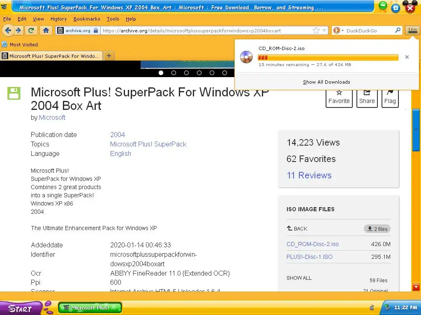The image size is (421, 315).
Task: Go BACK in ISO image files list
Action: [297, 228]
